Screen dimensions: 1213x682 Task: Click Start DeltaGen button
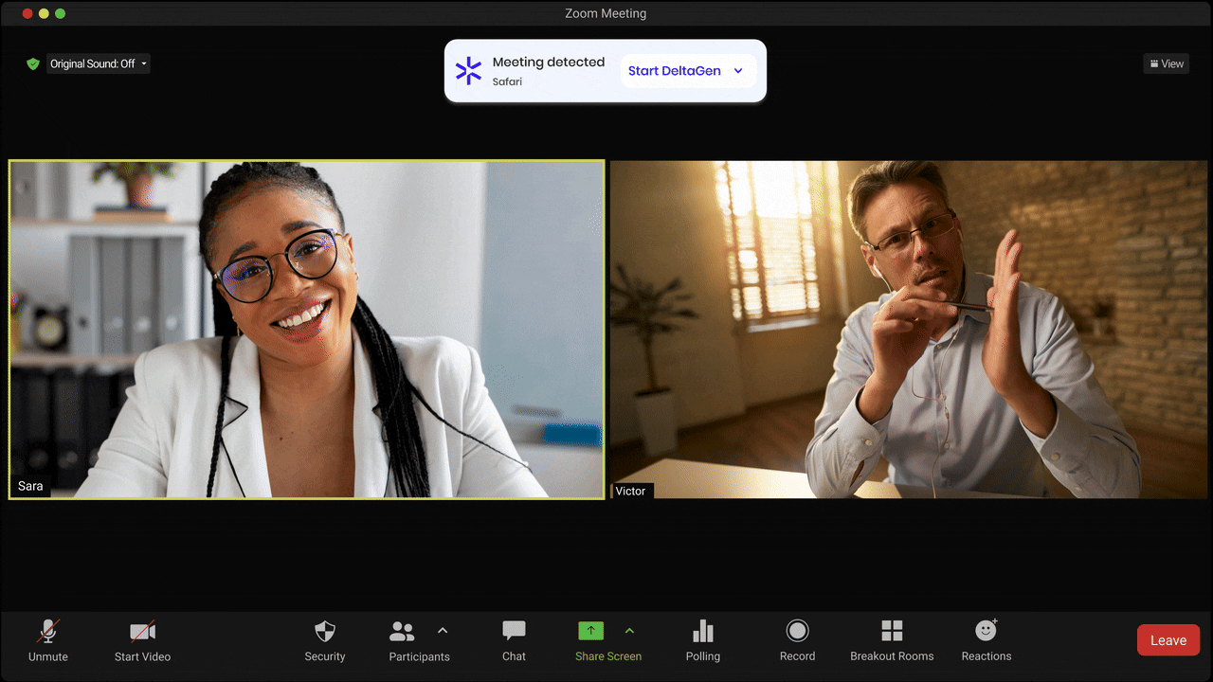pos(674,71)
